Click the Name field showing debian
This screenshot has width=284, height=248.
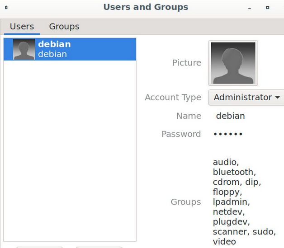click(230, 116)
